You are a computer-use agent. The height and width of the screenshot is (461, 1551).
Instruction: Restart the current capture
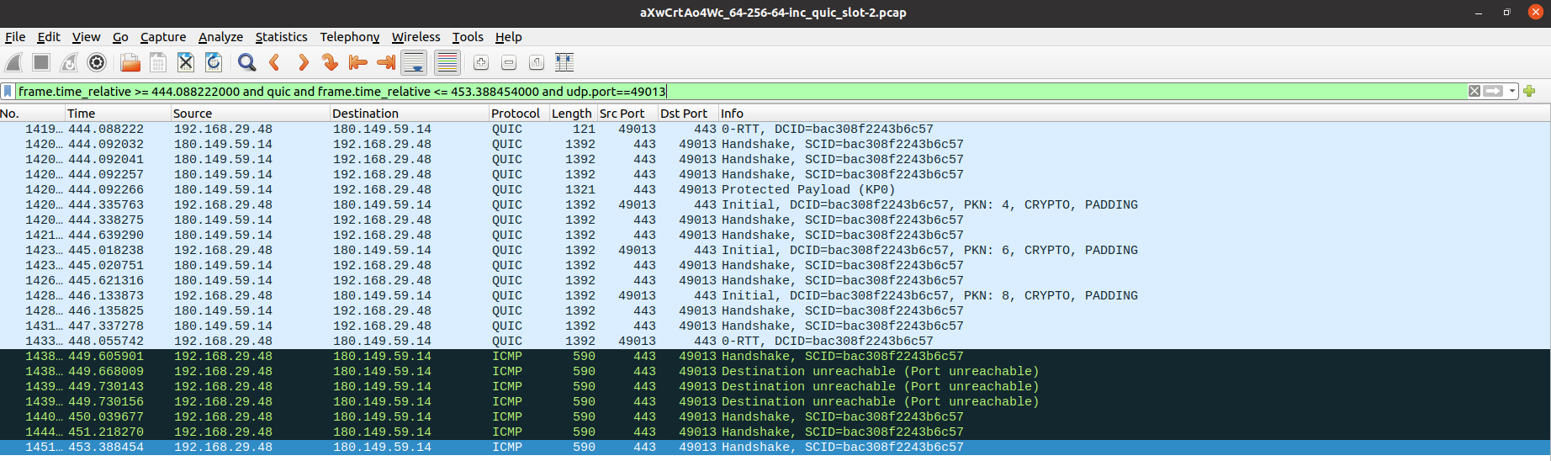pyautogui.click(x=69, y=62)
